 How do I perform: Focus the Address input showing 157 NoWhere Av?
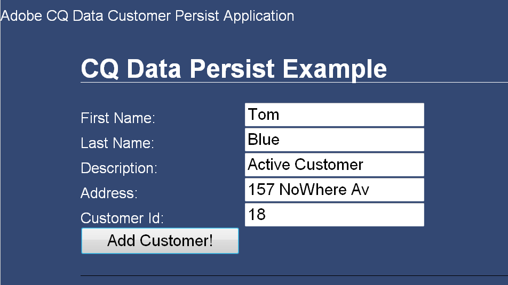point(334,190)
